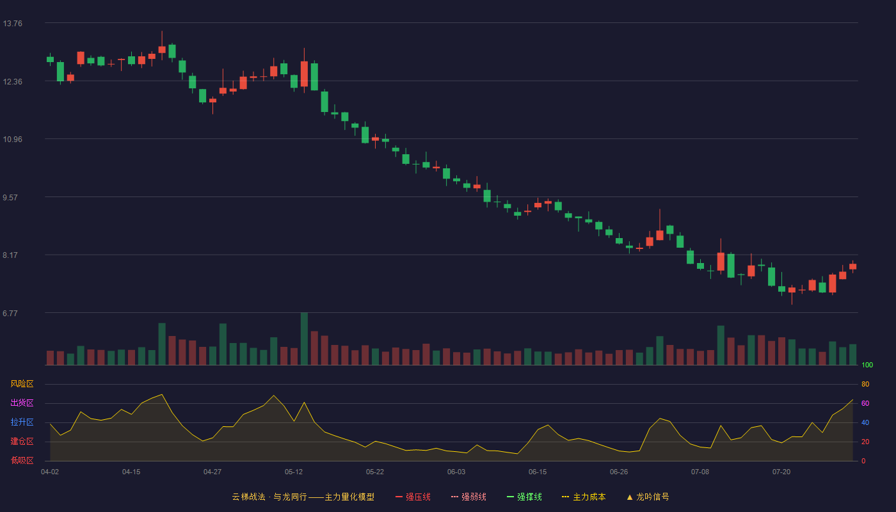Click the 60 indicator scale label
Screen dimensions: 896x512
coord(865,404)
